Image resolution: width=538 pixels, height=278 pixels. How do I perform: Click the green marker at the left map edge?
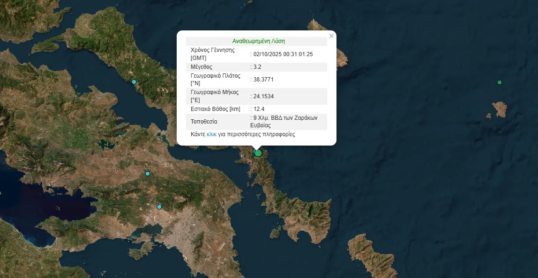pyautogui.click(x=0, y=193)
